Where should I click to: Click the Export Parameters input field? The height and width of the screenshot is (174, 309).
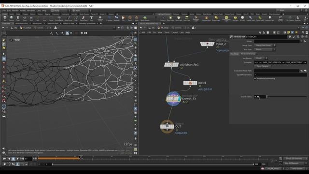click(281, 75)
